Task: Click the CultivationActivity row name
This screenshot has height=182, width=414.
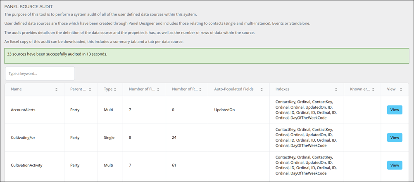Action: (x=26, y=165)
